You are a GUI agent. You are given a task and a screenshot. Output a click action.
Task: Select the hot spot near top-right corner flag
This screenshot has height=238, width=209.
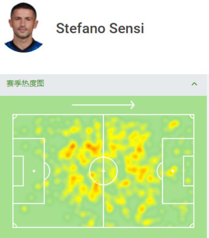(x=173, y=124)
